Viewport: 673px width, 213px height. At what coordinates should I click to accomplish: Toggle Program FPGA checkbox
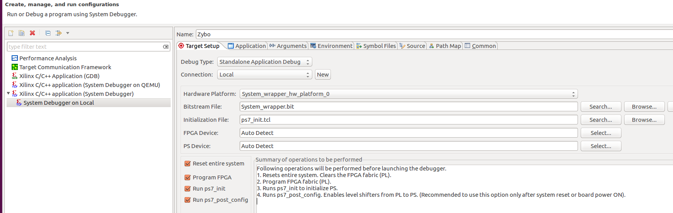point(188,177)
